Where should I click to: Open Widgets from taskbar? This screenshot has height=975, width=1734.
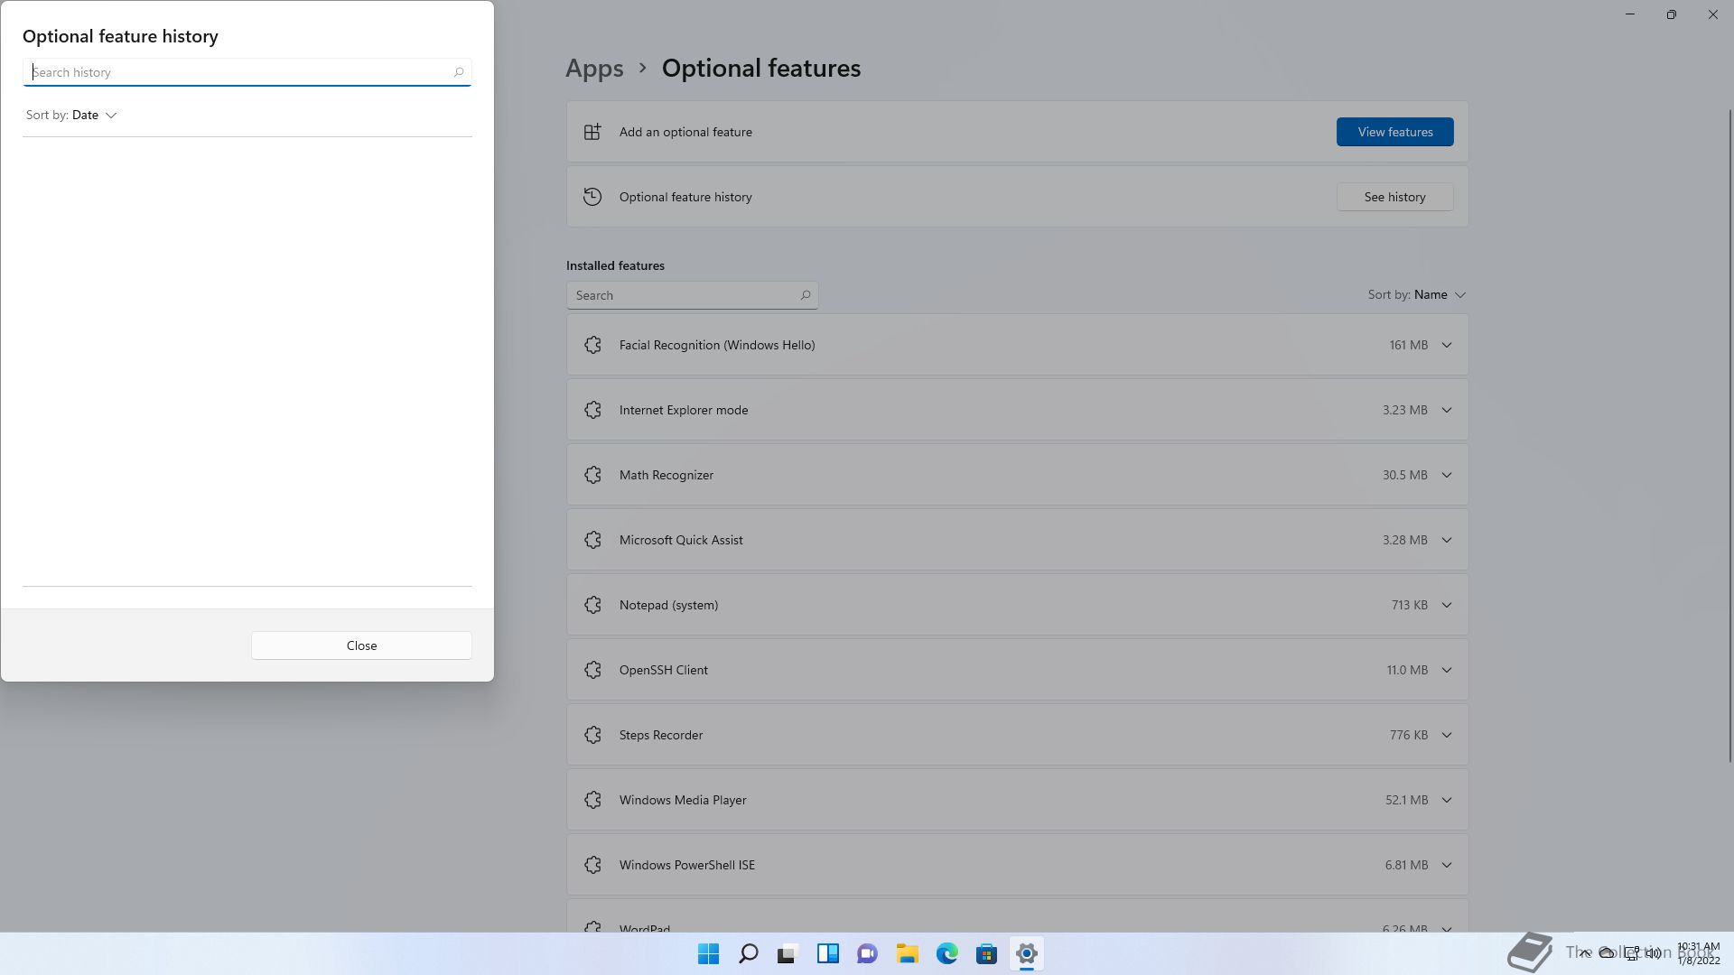pos(827,953)
